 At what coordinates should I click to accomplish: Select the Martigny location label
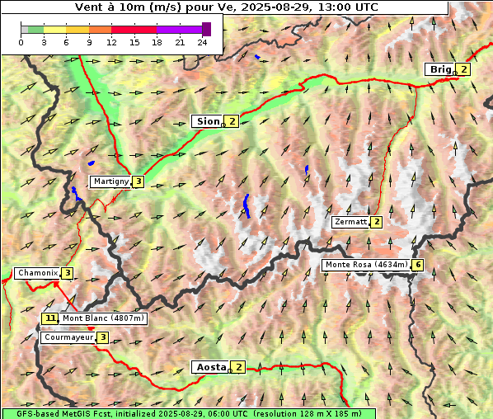110,181
